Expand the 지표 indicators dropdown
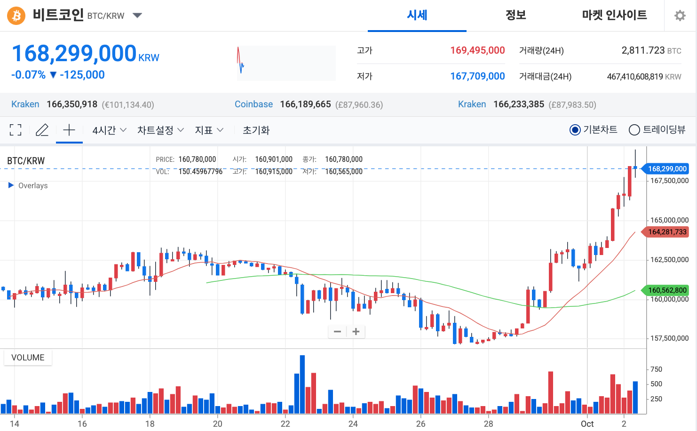This screenshot has width=697, height=431. tap(209, 130)
